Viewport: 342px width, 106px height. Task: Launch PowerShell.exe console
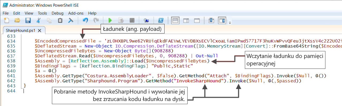(x=161, y=20)
